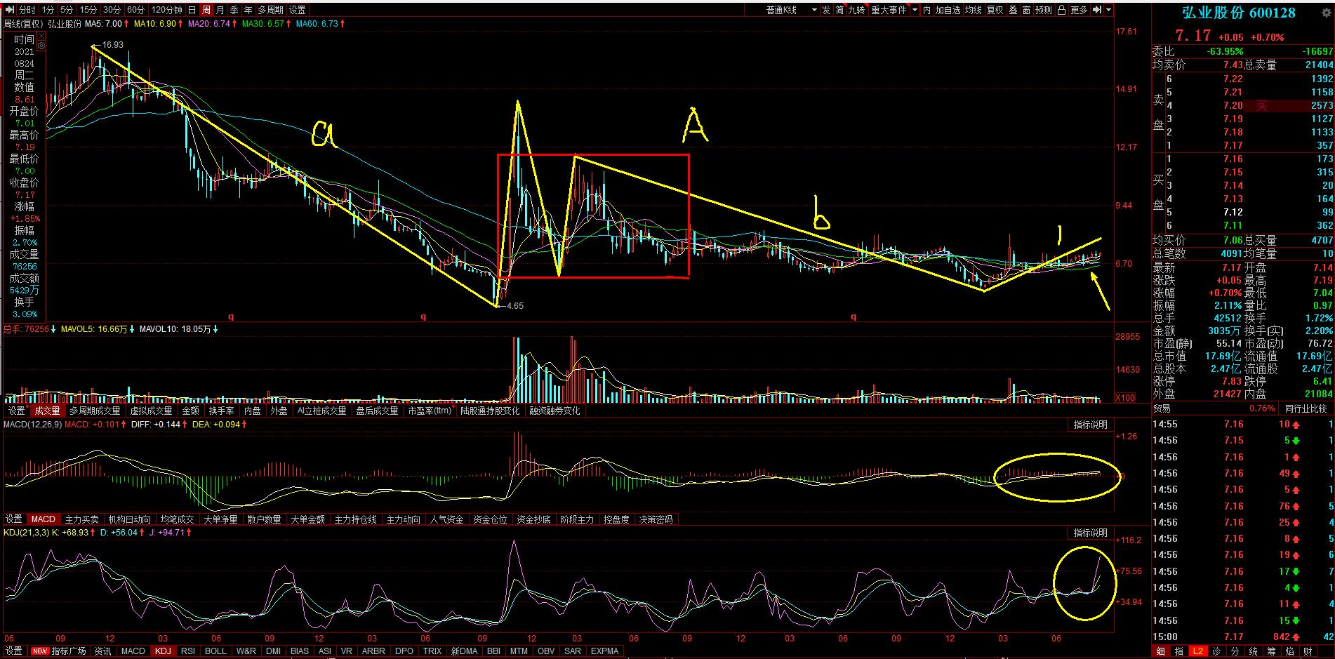Click the 筹 chip distribution icon
This screenshot has width=1335, height=659.
[1272, 651]
